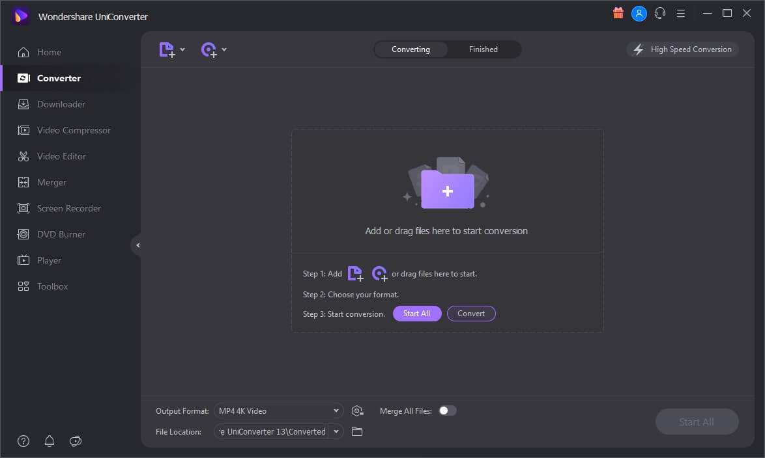
Task: Click the help question mark icon
Action: 23,441
